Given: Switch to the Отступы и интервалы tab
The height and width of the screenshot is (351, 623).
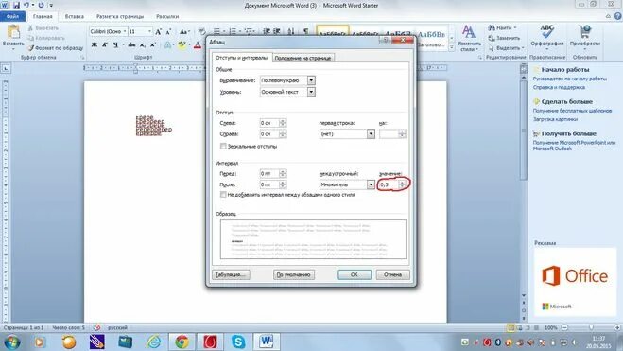Looking at the screenshot, I should pyautogui.click(x=242, y=58).
